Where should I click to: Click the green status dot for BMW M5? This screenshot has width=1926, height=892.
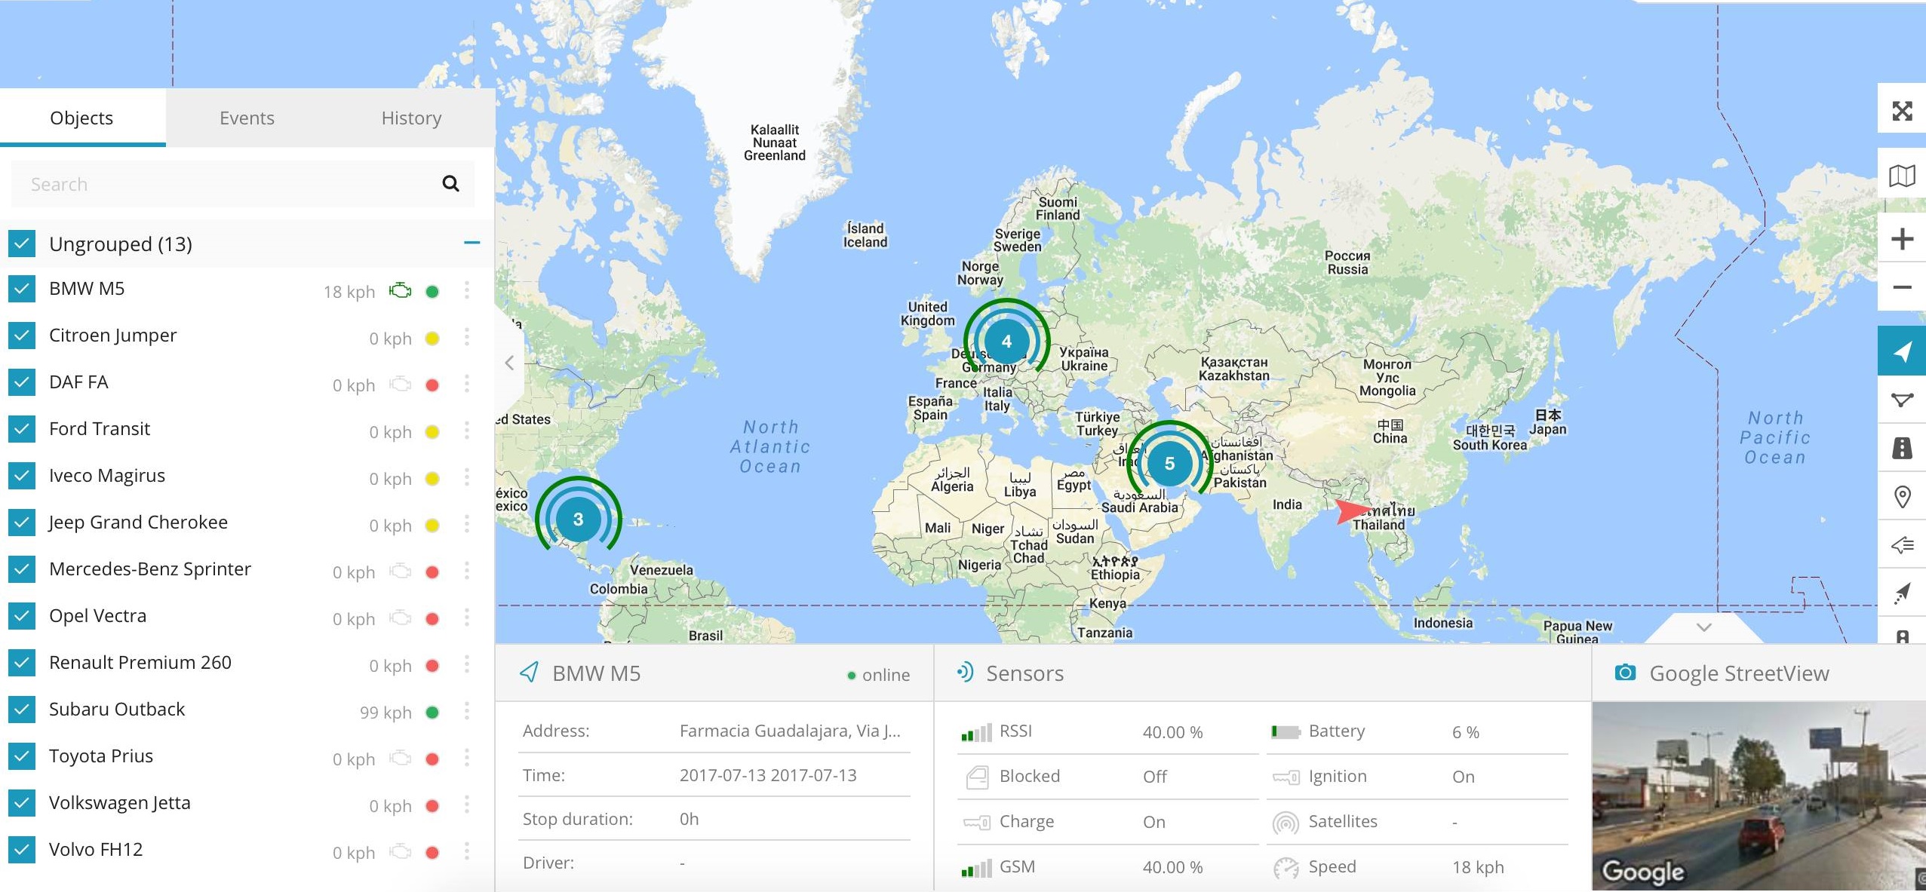(x=432, y=292)
